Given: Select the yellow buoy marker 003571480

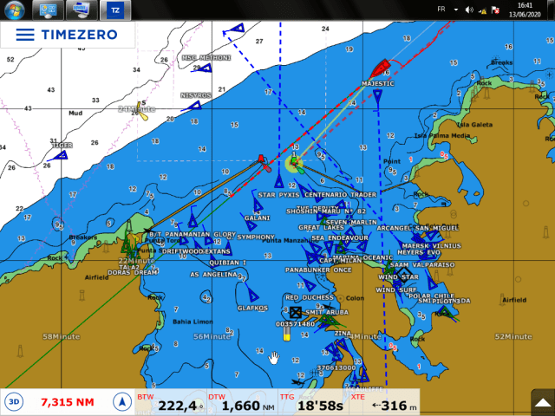Looking at the screenshot, I should click(x=287, y=334).
